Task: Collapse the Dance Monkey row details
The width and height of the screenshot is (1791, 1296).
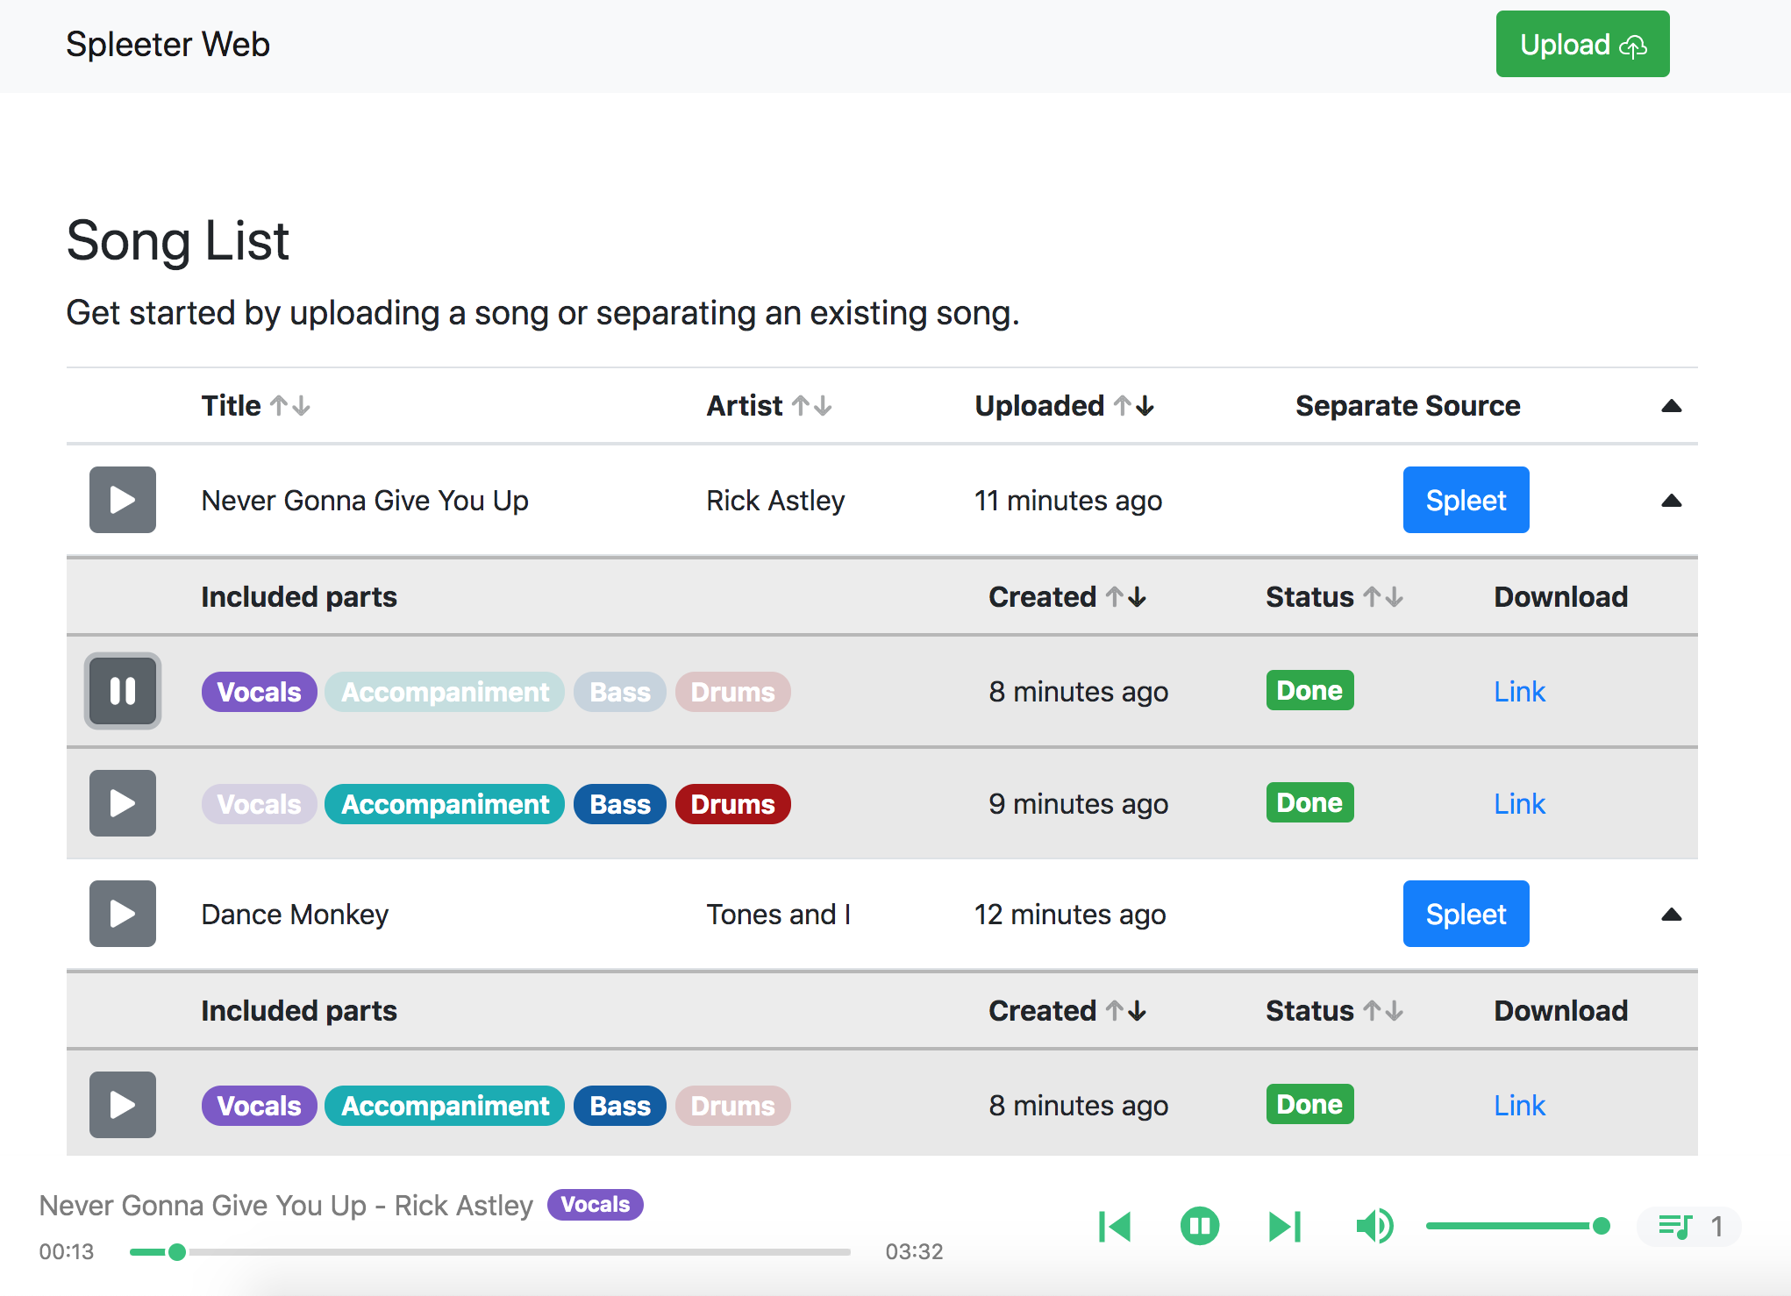Action: 1671,915
